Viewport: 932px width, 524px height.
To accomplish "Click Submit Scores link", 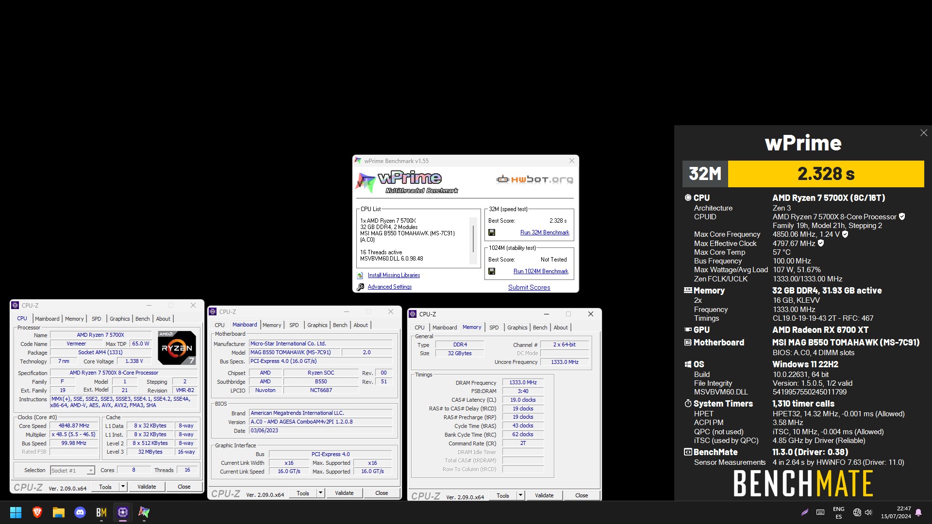I will click(529, 288).
